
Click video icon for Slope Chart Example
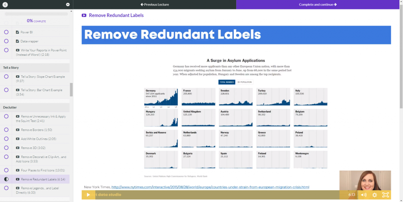pos(17,77)
